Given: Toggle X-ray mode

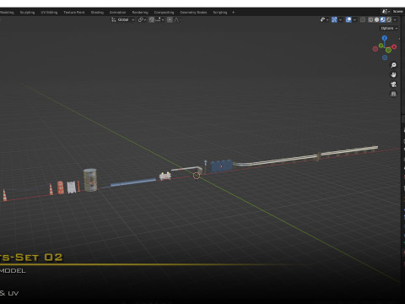Looking at the screenshot, I should click(x=363, y=19).
